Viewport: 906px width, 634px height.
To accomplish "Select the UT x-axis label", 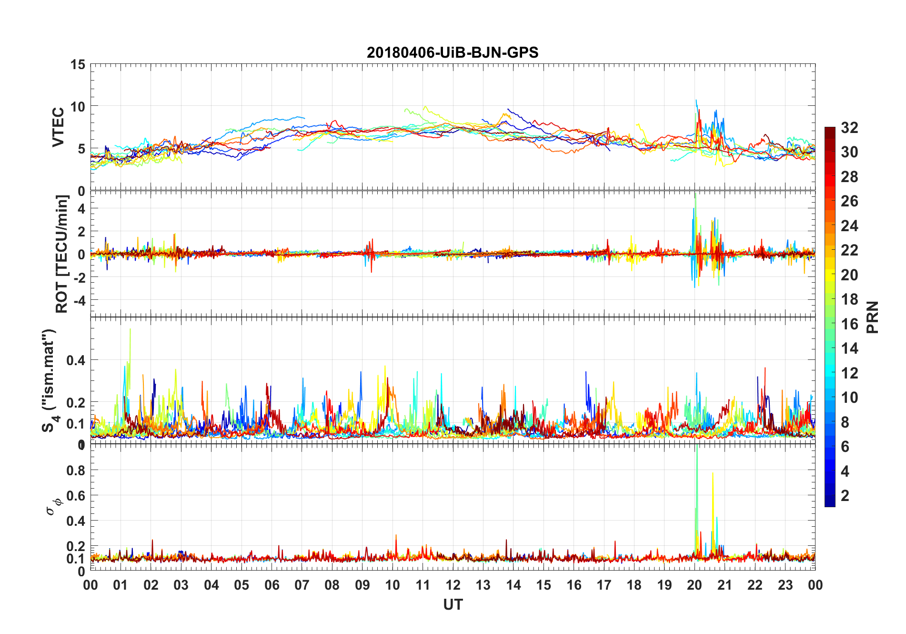I will 453,605.
